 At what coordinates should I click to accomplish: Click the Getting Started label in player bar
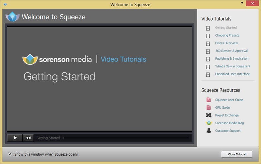[x=48, y=138]
